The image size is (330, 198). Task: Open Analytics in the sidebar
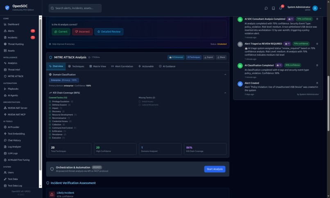(x=12, y=63)
